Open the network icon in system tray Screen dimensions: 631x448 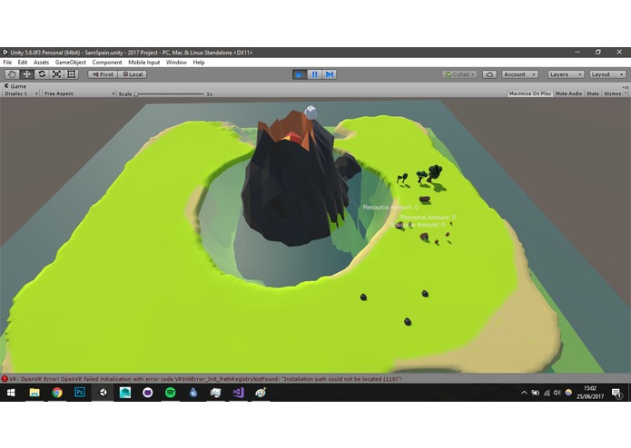[x=547, y=393]
